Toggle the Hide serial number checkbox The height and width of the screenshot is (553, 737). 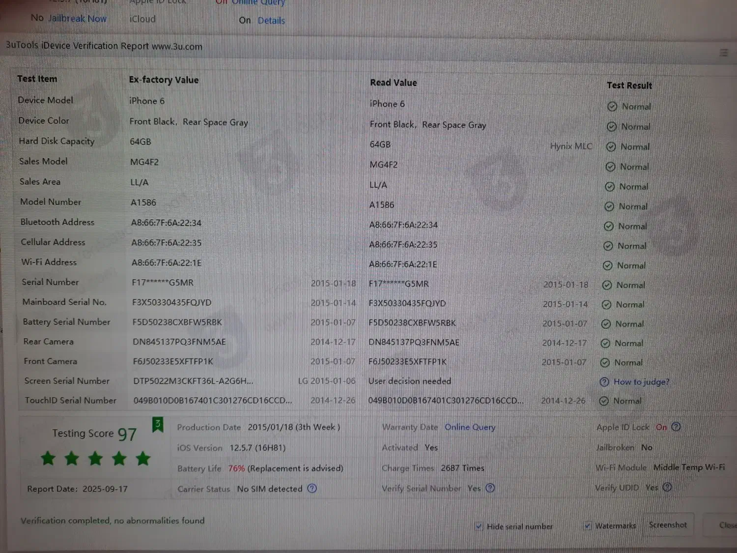click(x=479, y=526)
